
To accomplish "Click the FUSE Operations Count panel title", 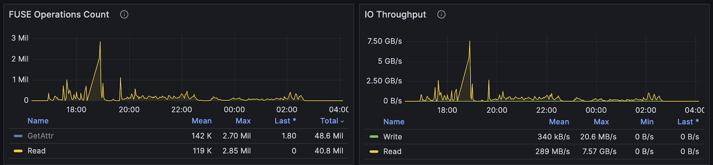I will tap(59, 14).
